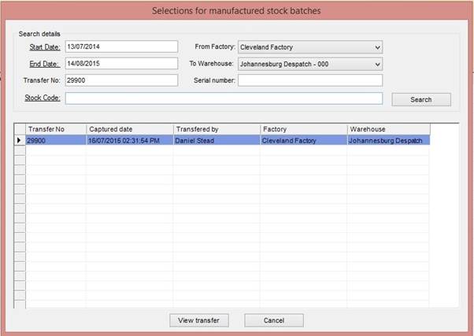
Task: Open the Stock Code lookup link
Action: (x=43, y=98)
